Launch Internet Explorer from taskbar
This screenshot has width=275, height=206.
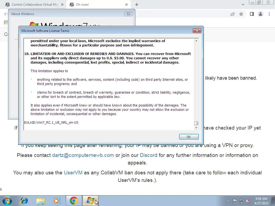tap(24, 201)
